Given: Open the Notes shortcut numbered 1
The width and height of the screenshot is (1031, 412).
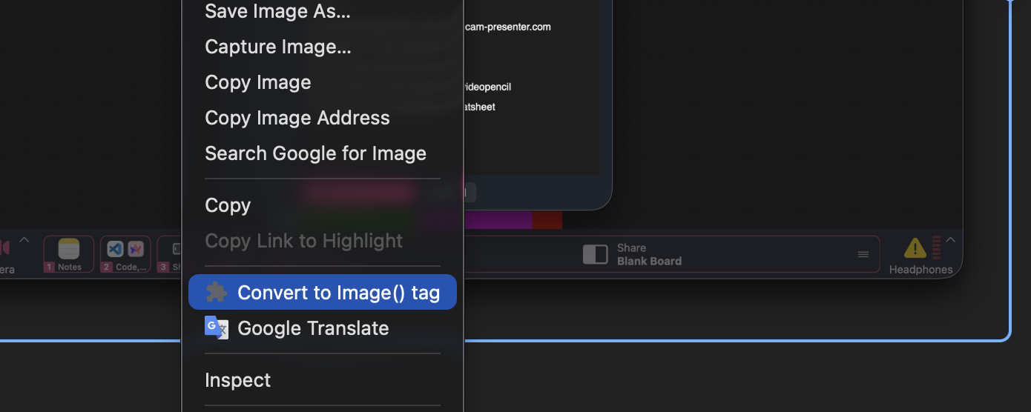Looking at the screenshot, I should [x=69, y=254].
